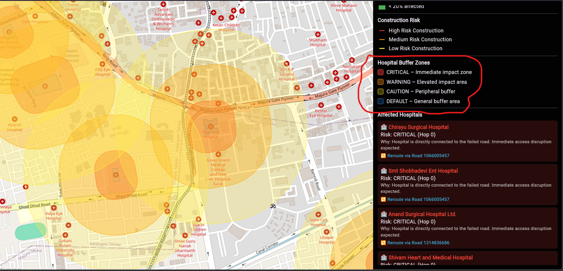Screen dimensions: 563x271
Task: Click the hospital icon beside Chirayu Surgical Hospital
Action: click(384, 127)
